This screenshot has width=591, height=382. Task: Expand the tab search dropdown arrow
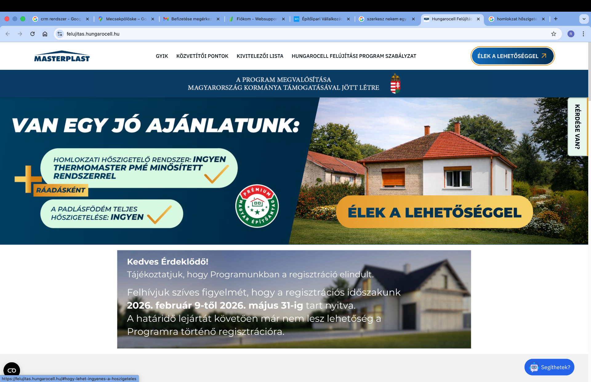(x=584, y=19)
